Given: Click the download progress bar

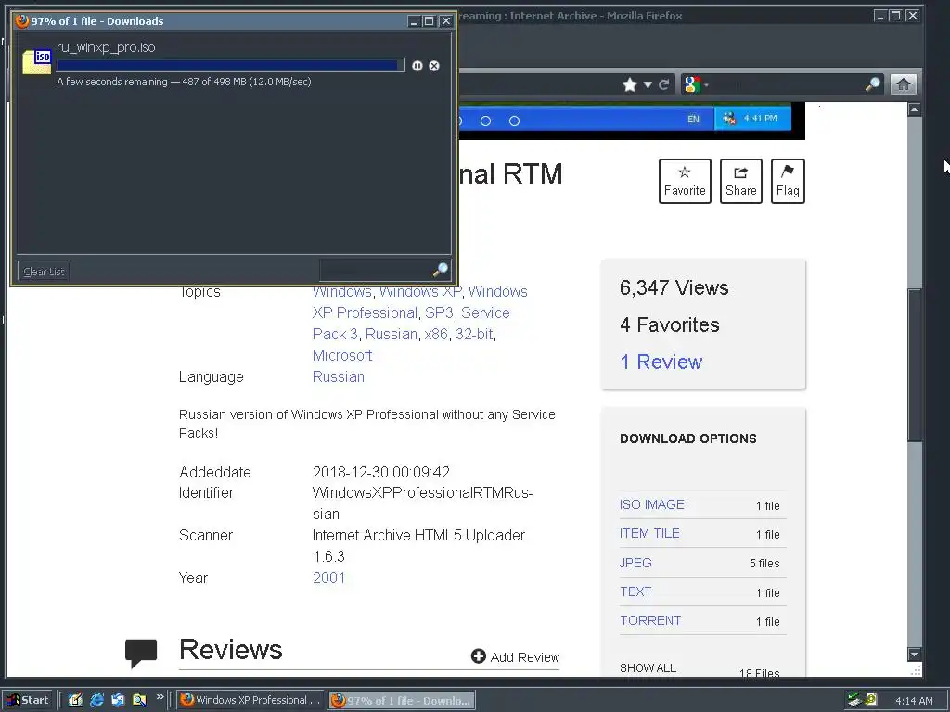Looking at the screenshot, I should [x=230, y=66].
